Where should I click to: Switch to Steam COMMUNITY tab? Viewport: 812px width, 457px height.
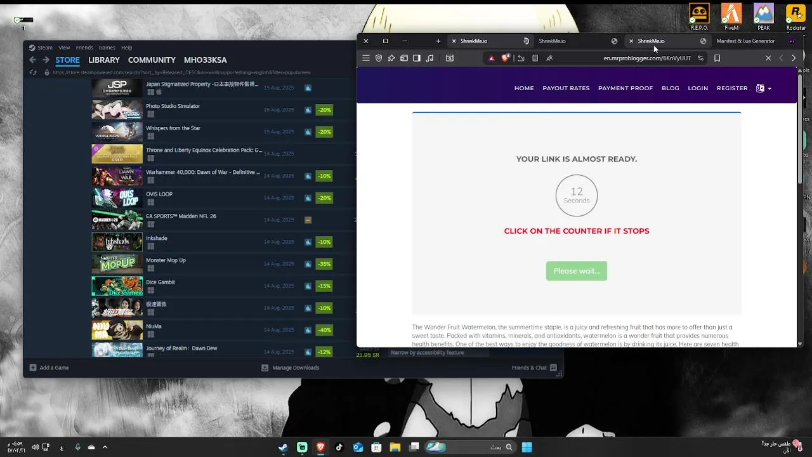click(152, 60)
